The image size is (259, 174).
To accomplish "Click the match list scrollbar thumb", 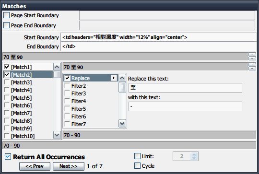I will [57, 74].
